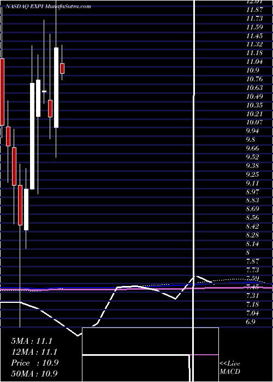The height and width of the screenshot is (382, 273).
Task: Select the 10.76 price axis label
Action: click(254, 79)
